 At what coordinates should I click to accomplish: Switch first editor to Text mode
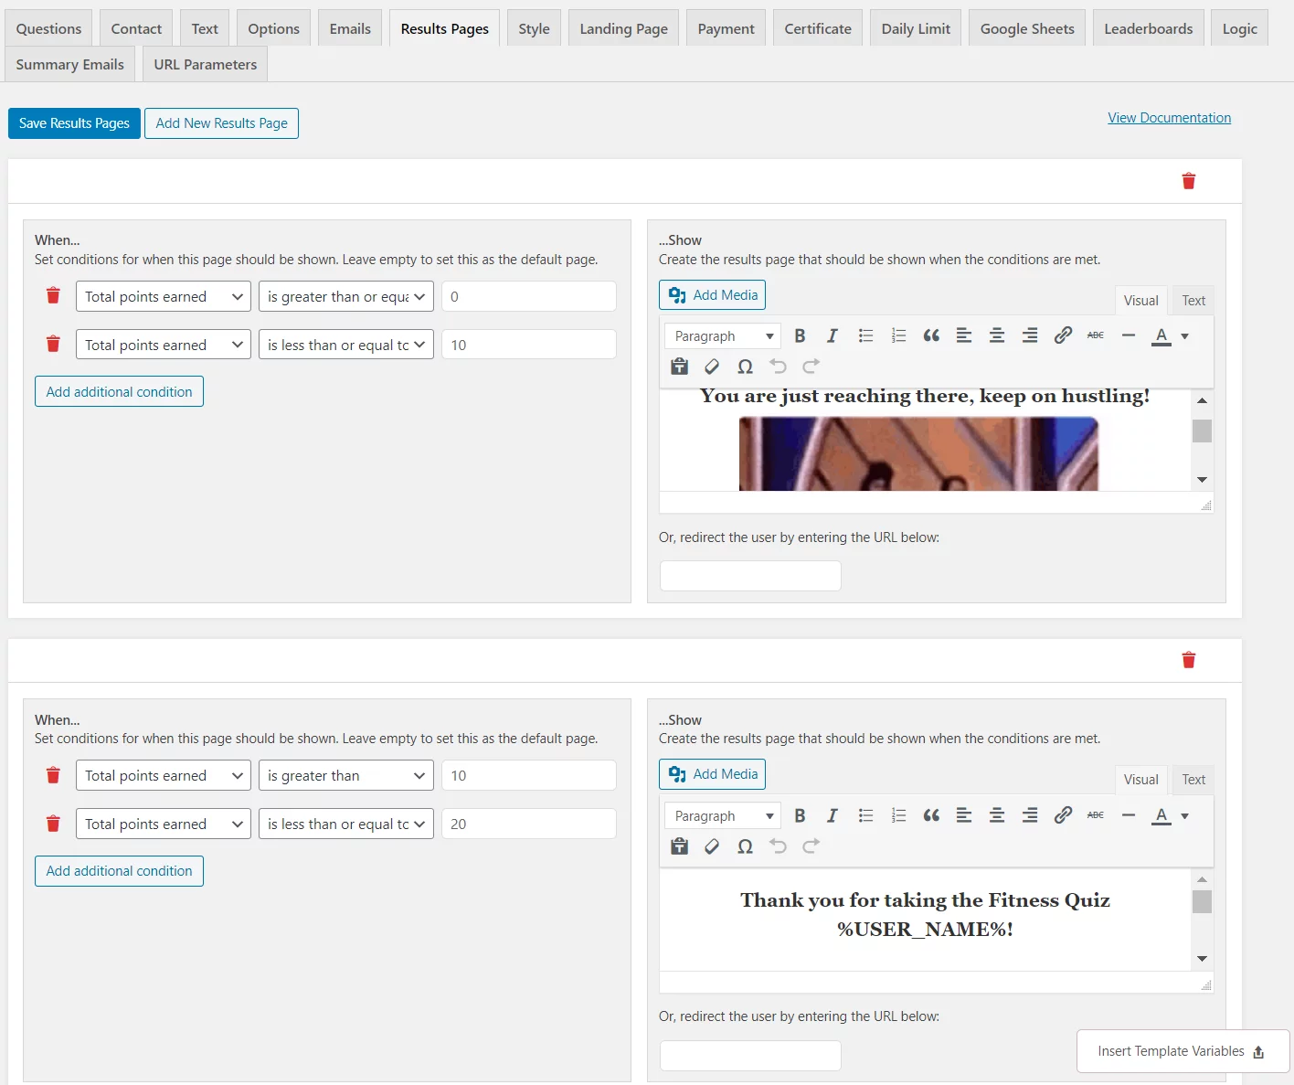coord(1193,300)
